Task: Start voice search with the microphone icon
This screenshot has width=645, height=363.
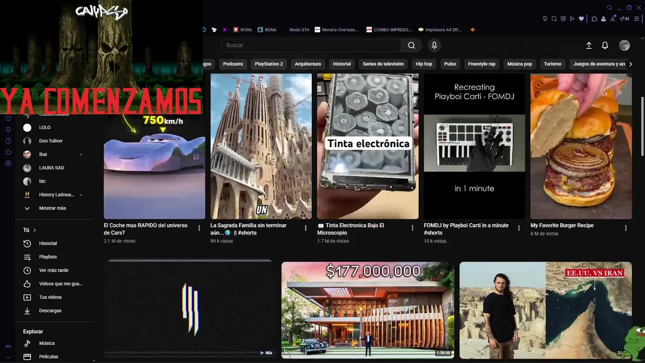Action: (x=434, y=45)
